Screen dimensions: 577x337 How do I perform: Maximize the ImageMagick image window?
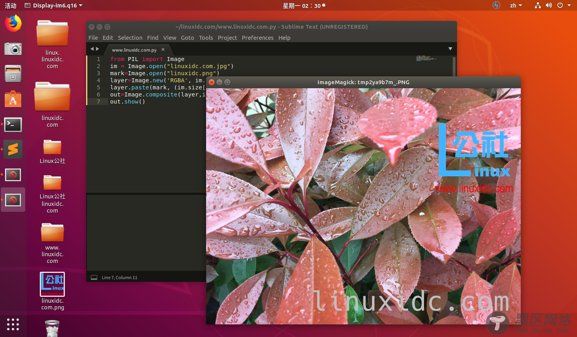(x=227, y=82)
